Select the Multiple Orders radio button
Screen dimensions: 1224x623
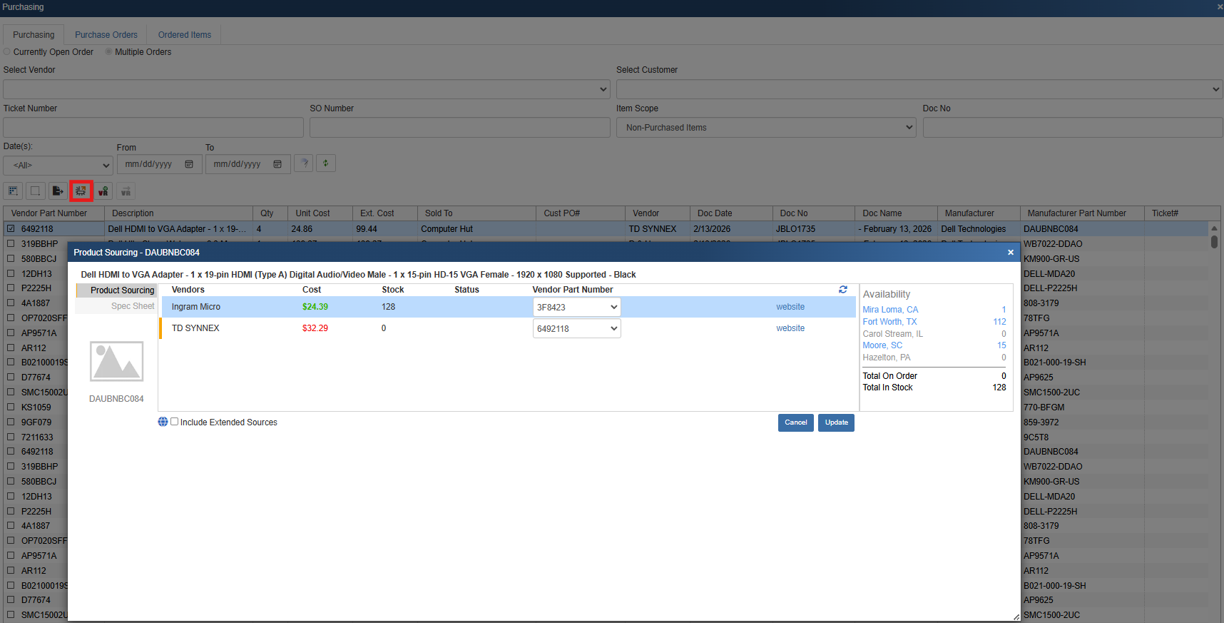point(108,52)
